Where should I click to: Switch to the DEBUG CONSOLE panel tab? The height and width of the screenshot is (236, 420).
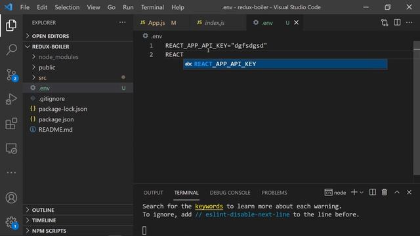coord(230,193)
